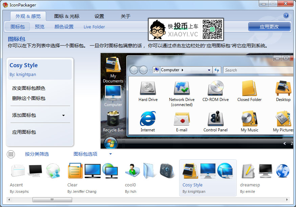Open Live Folder sub-tab

click(x=94, y=27)
